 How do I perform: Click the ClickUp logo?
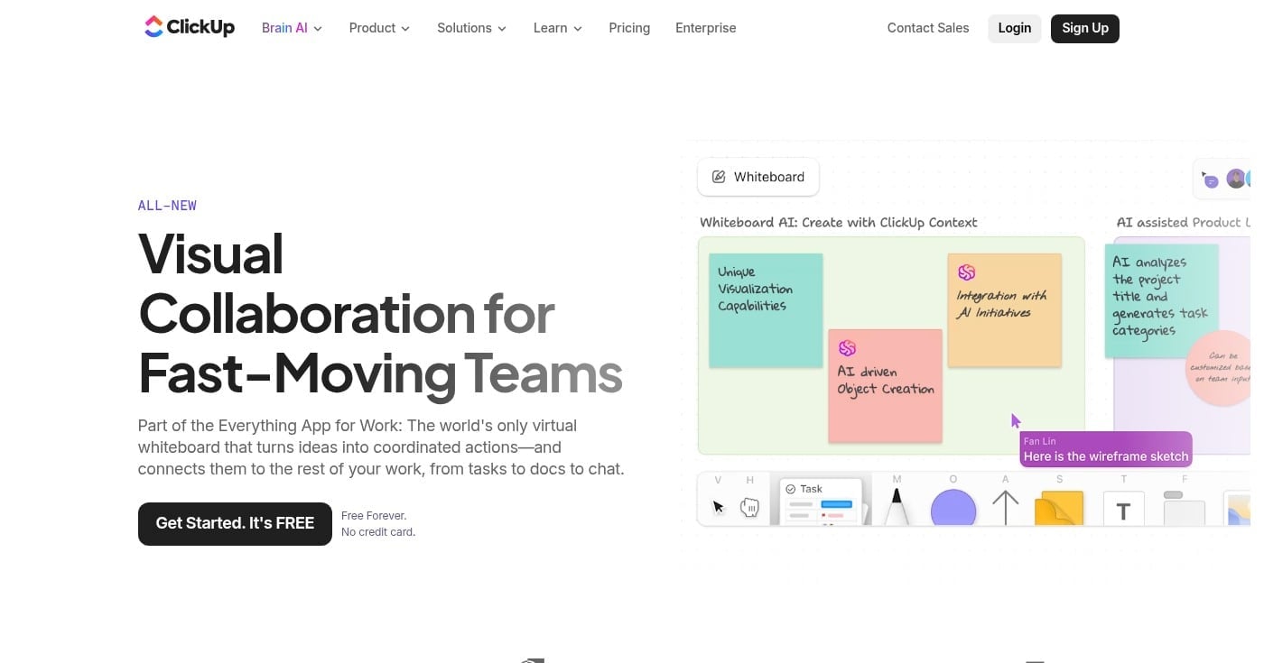[190, 28]
